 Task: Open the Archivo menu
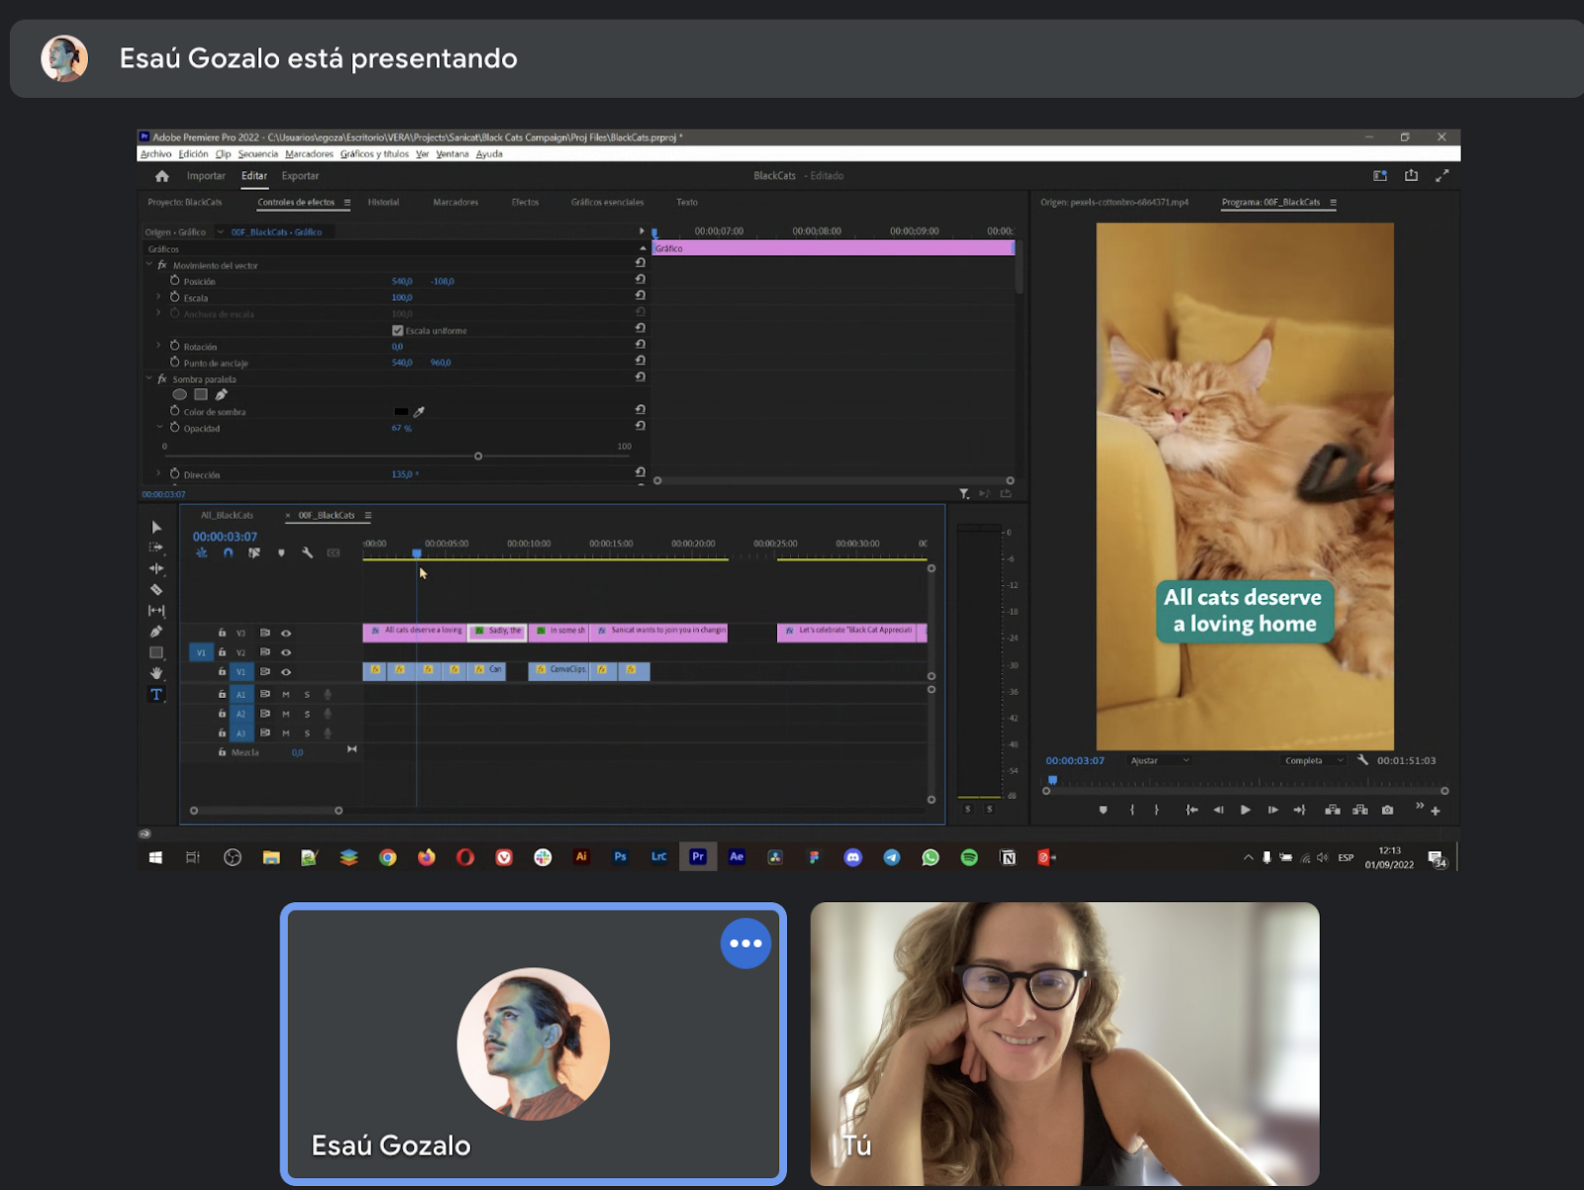pyautogui.click(x=156, y=154)
